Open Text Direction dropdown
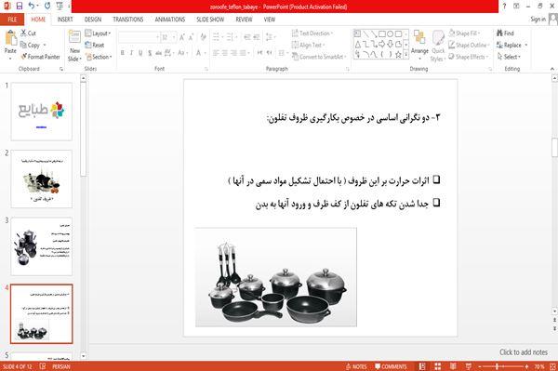558x371 pixels. [312, 33]
